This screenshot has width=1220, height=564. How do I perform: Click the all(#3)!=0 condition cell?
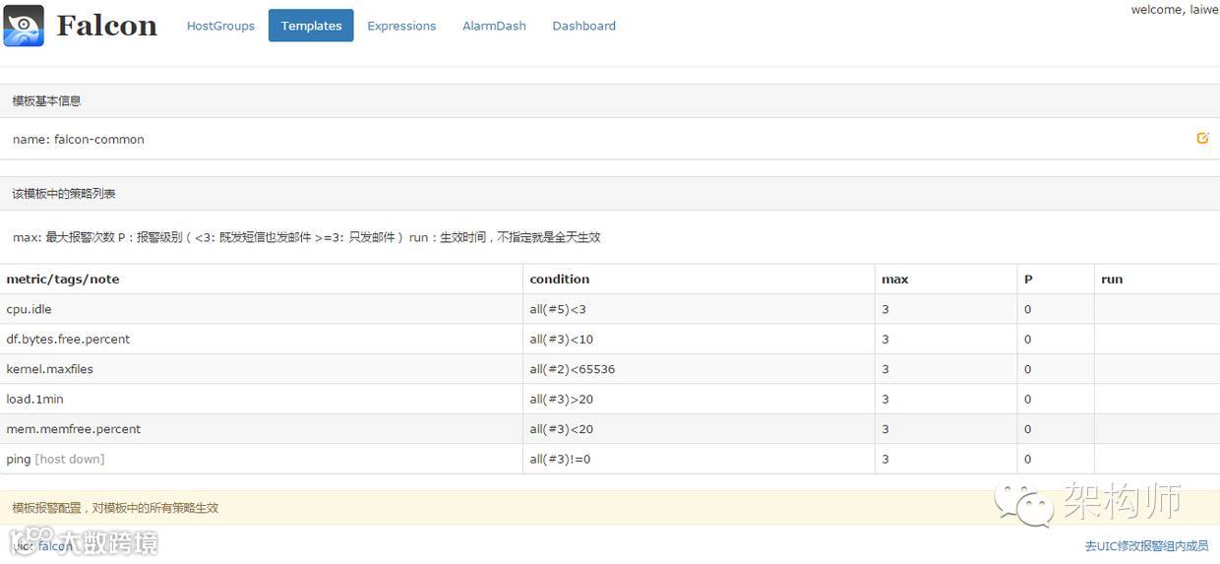coord(699,459)
